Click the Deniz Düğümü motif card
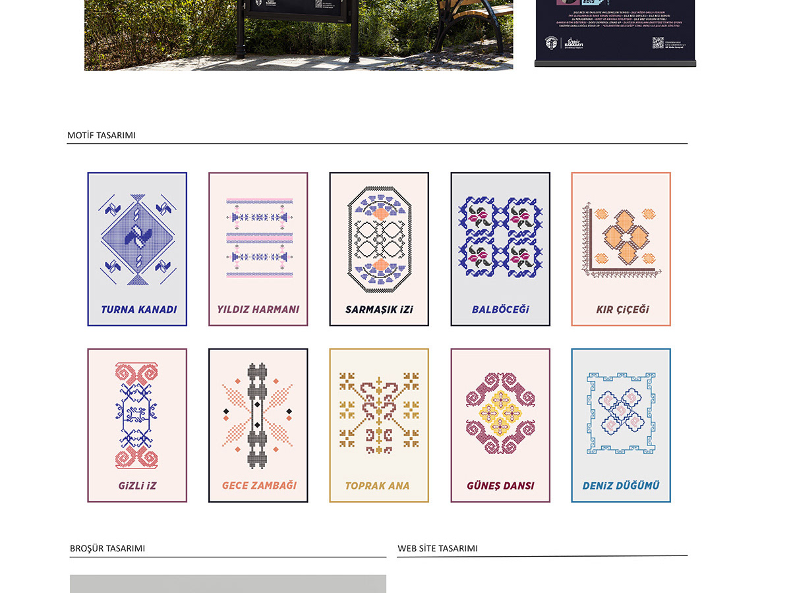This screenshot has height=593, width=791. click(621, 426)
